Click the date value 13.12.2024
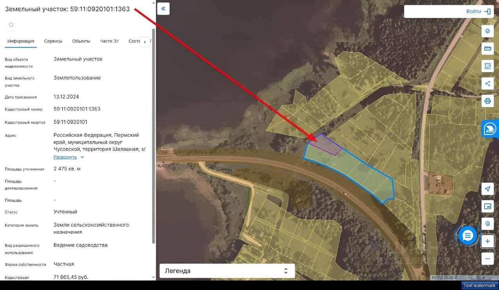 (x=66, y=97)
